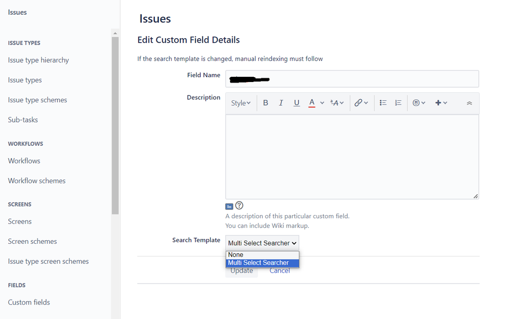
Task: Go to Issue types
Action: coord(25,80)
